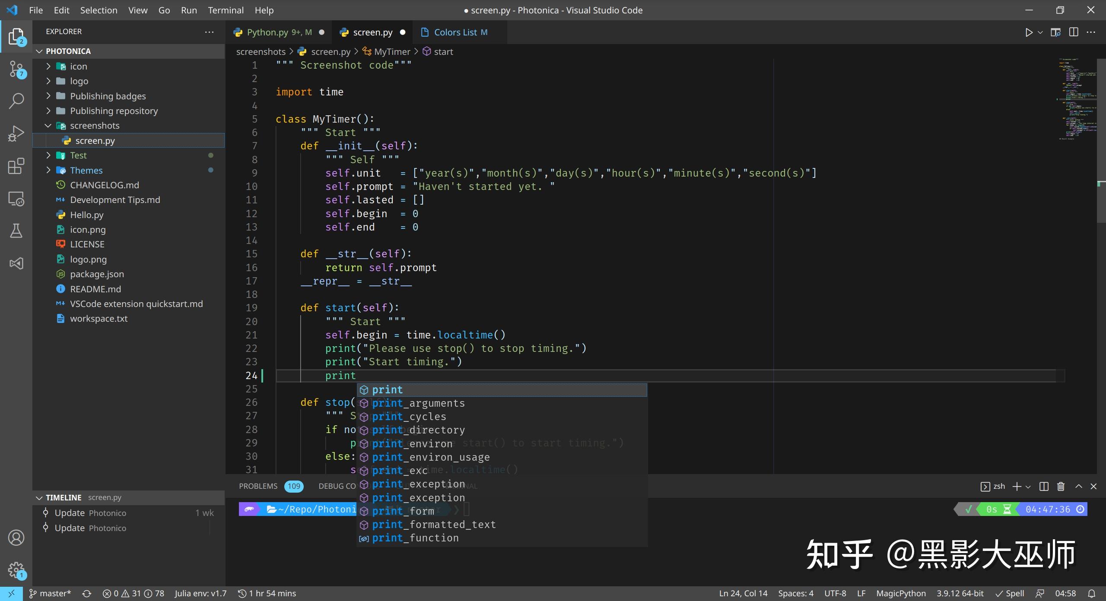Kill the terminal with the trash icon

(x=1061, y=486)
